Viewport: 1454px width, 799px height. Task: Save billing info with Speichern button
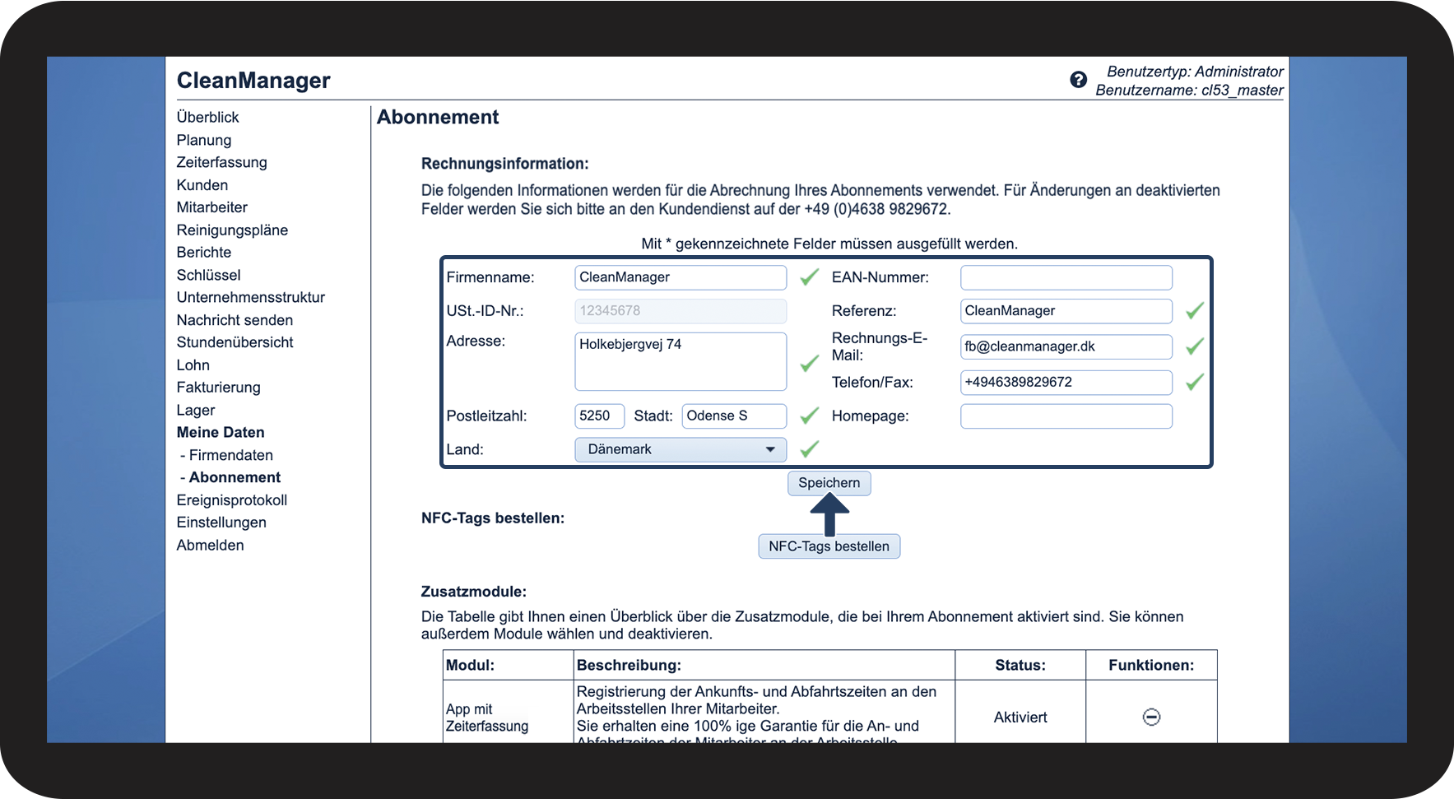click(x=829, y=483)
